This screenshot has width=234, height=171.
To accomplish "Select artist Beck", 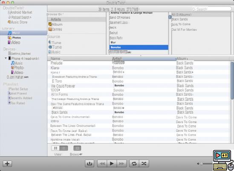I will tap(113, 27).
